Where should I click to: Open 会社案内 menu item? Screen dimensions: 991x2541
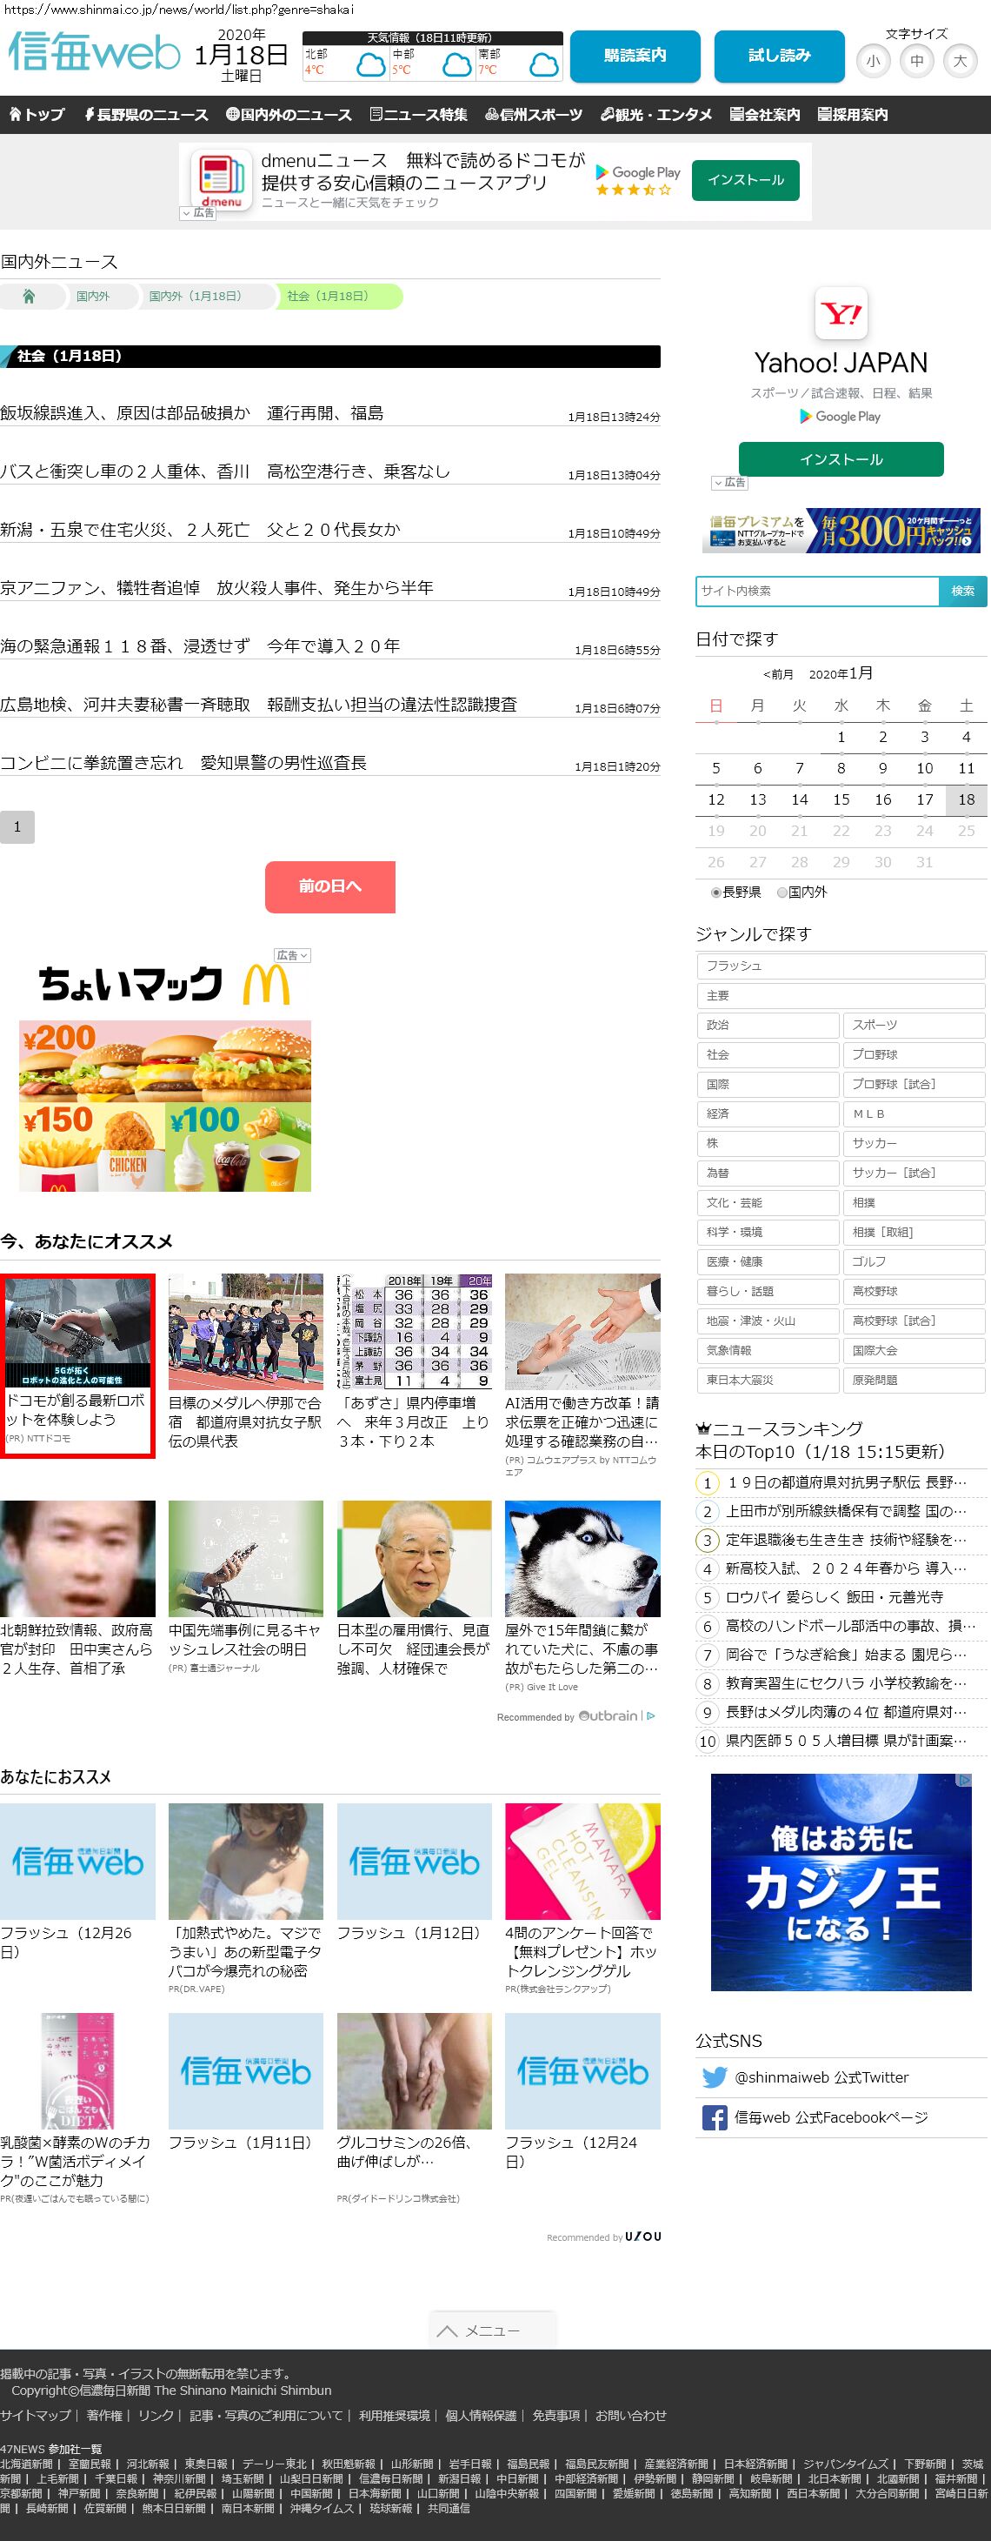765,115
